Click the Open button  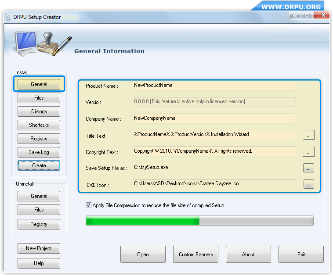(143, 254)
